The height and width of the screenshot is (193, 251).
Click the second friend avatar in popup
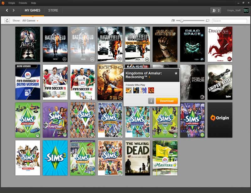(136, 90)
